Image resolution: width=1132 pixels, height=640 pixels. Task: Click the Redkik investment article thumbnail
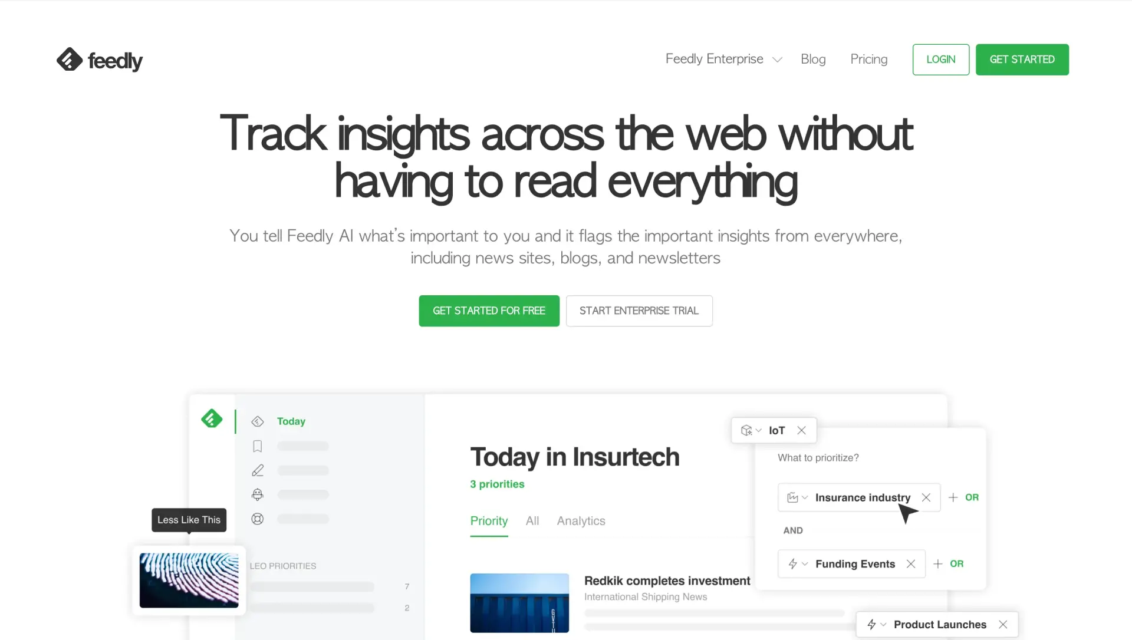click(519, 603)
